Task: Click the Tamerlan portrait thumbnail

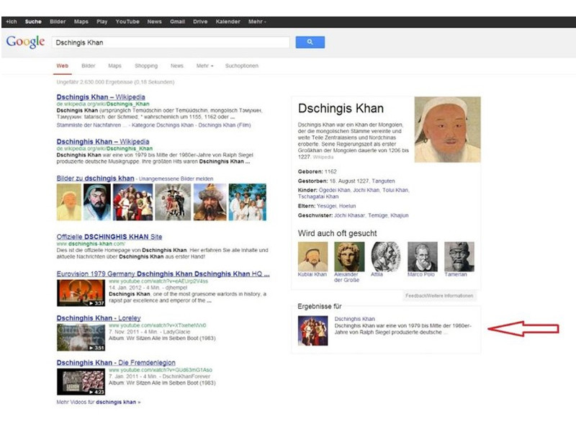Action: [459, 256]
